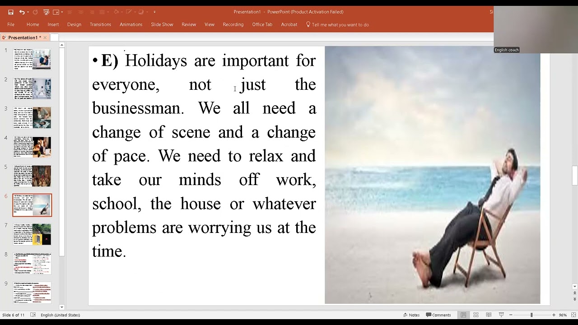The height and width of the screenshot is (325, 578).
Task: Click the spell check status icon
Action: [x=33, y=315]
